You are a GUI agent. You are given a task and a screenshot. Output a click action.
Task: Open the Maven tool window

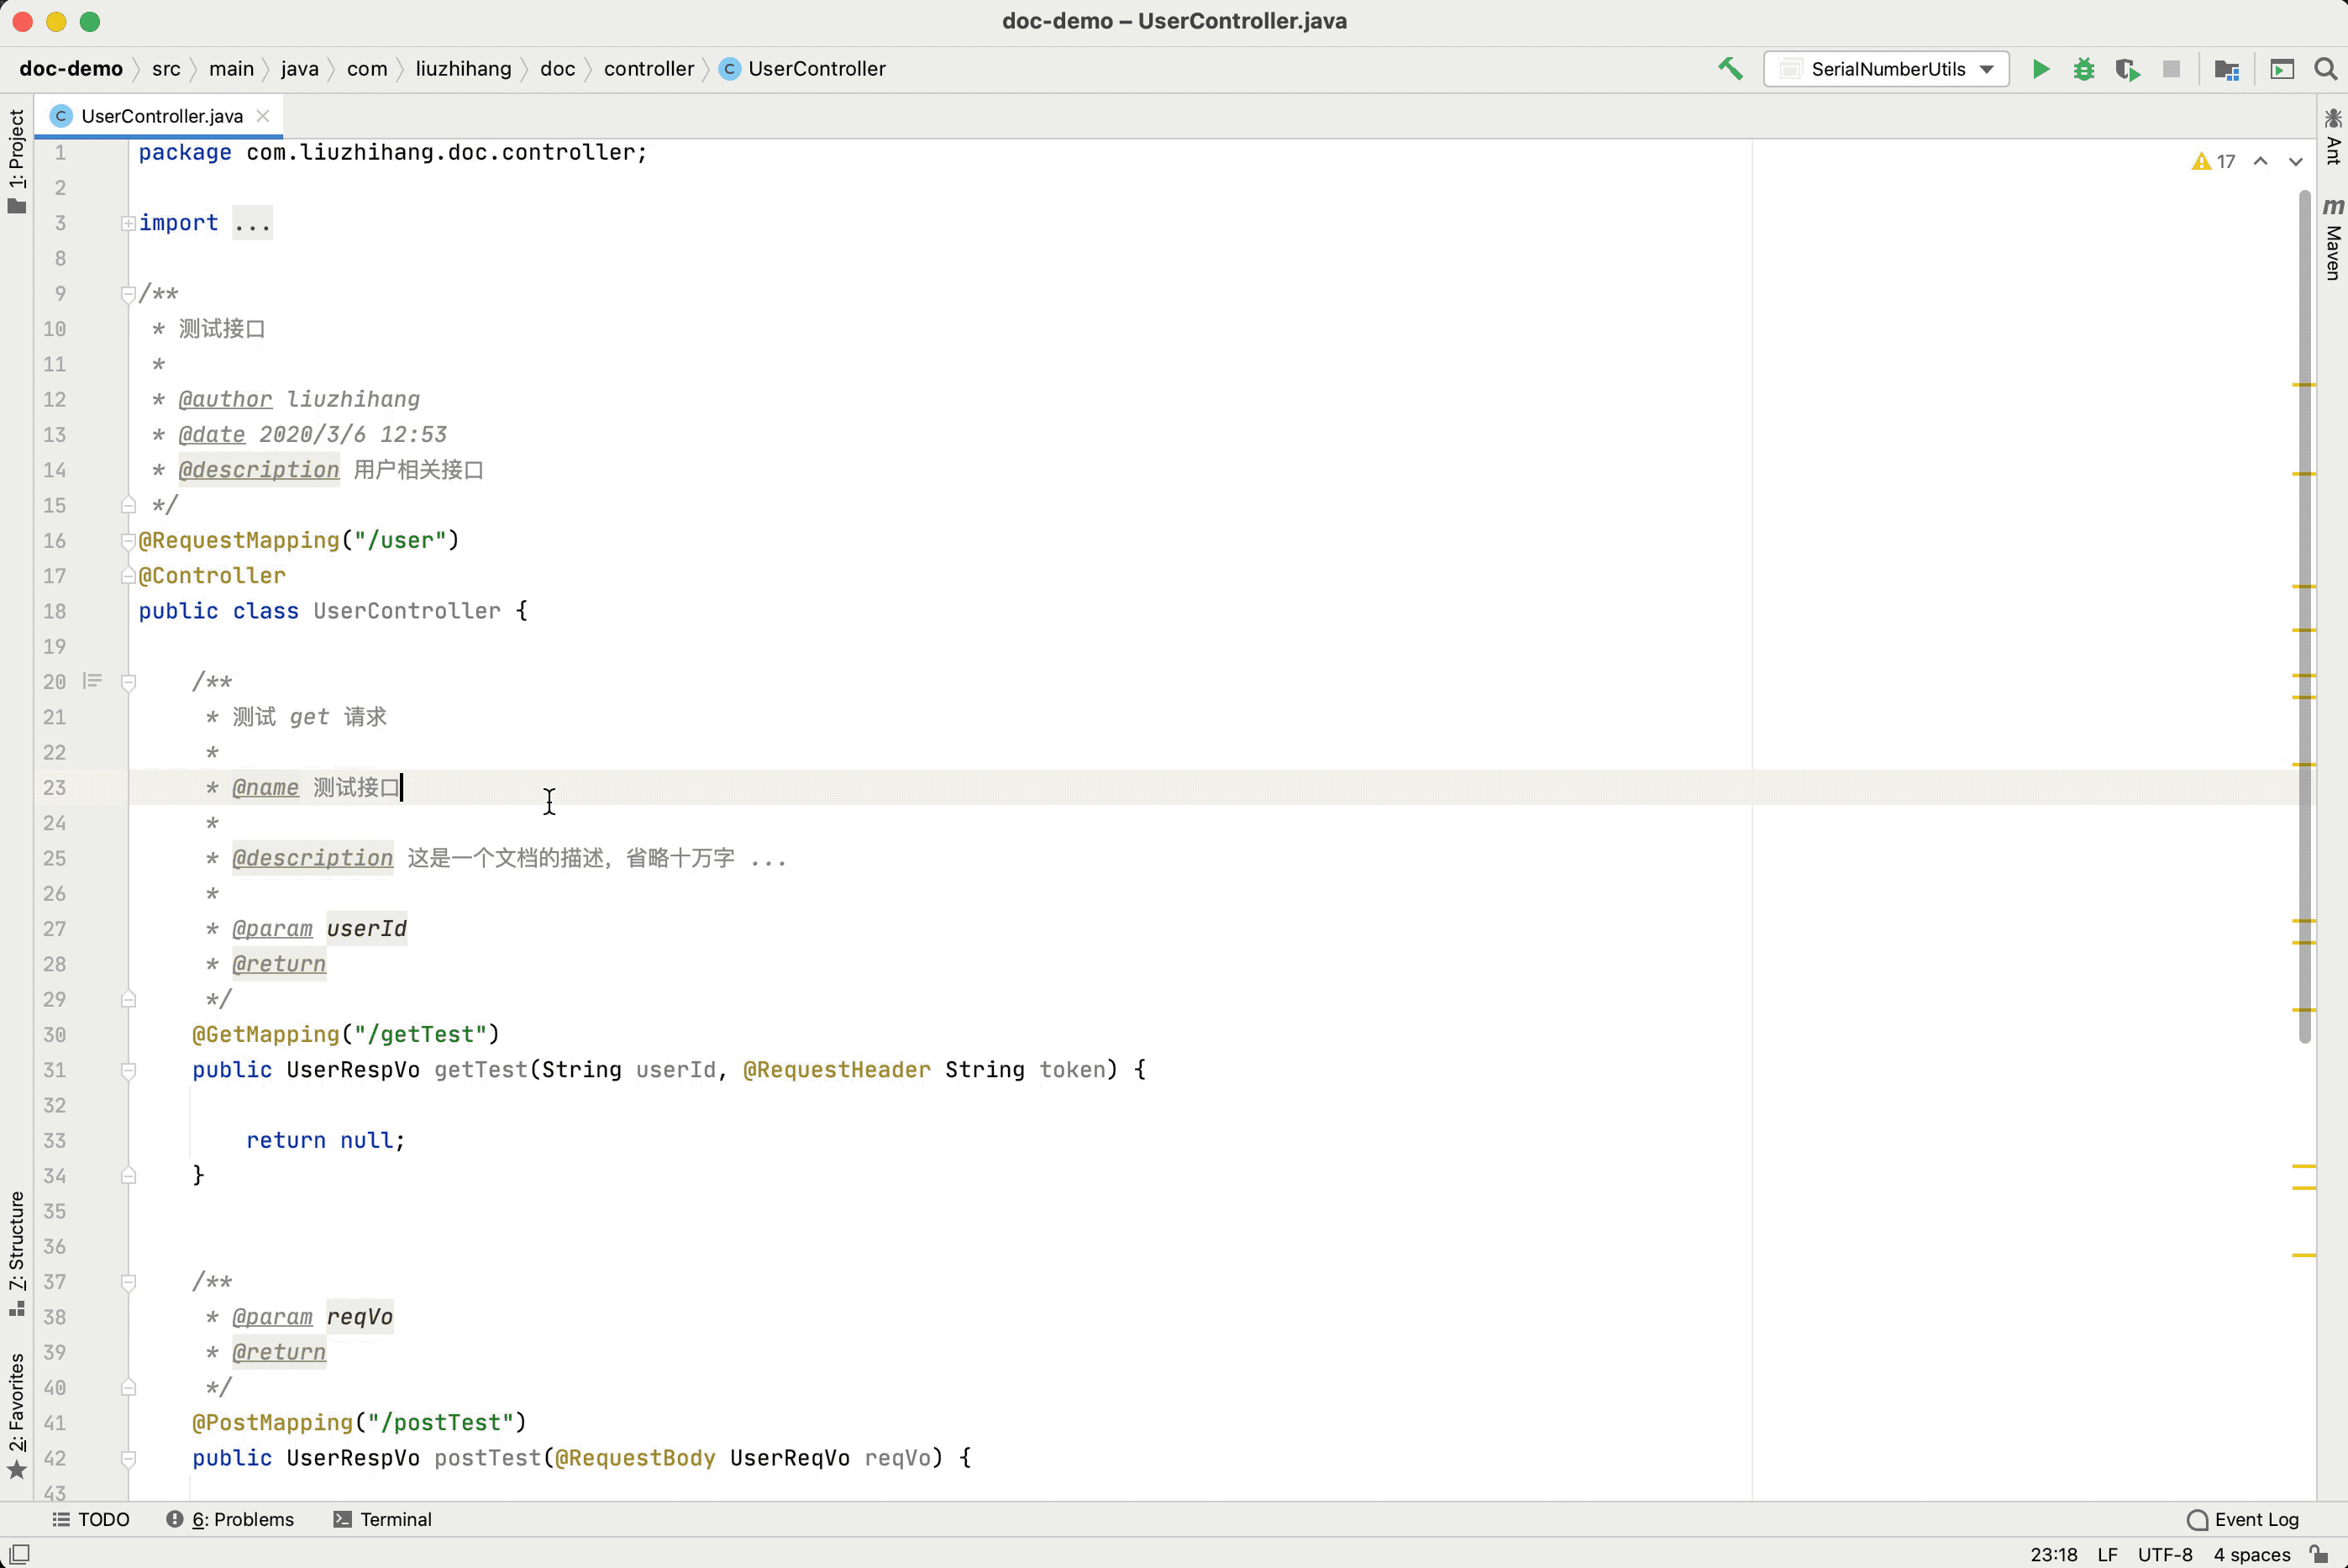2333,238
